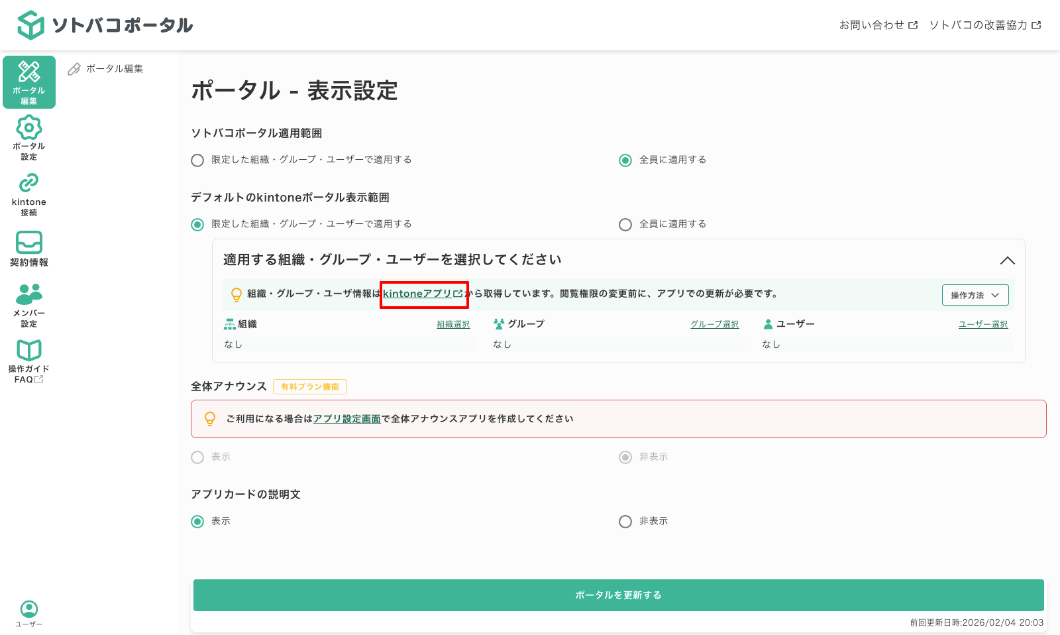This screenshot has height=635, width=1060.
Task: Open アプリ設定画面 from the announcement notice
Action: click(x=346, y=418)
